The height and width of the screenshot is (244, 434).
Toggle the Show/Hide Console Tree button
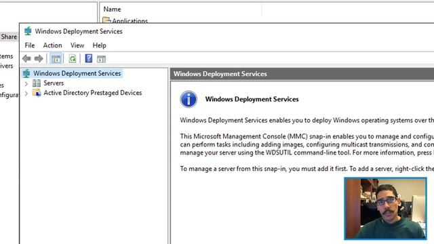click(x=56, y=59)
